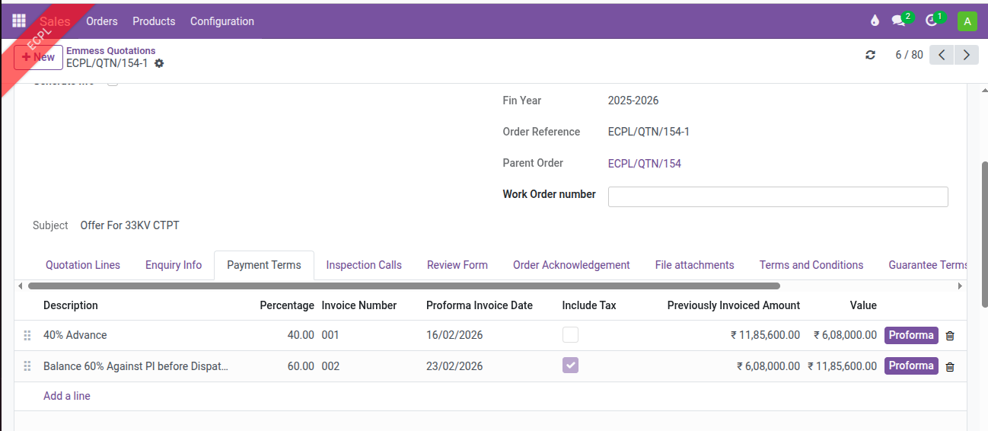Open the activities clock icon
Viewport: 988px width, 431px height.
click(x=932, y=21)
